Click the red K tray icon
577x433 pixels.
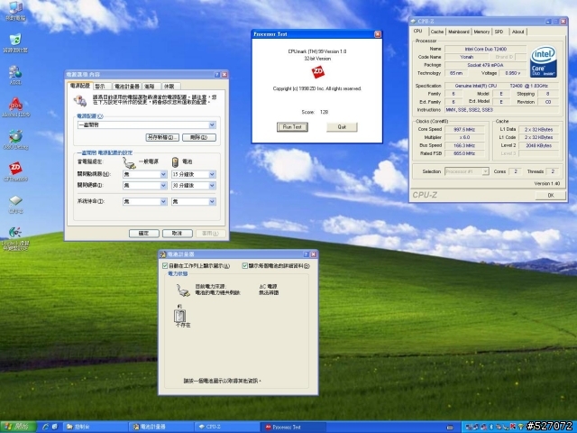[513, 427]
